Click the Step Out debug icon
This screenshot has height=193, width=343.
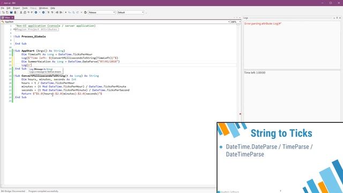click(x=77, y=12)
